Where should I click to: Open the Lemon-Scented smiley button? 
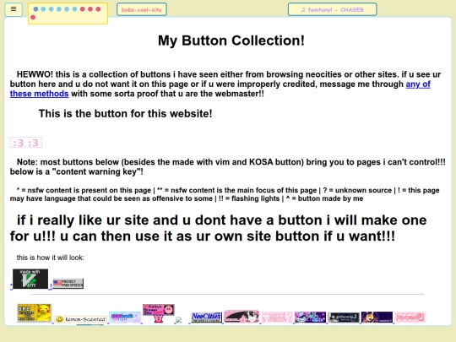[x=81, y=319]
